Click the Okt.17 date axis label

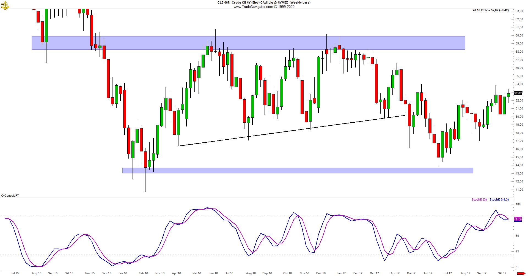point(502,273)
